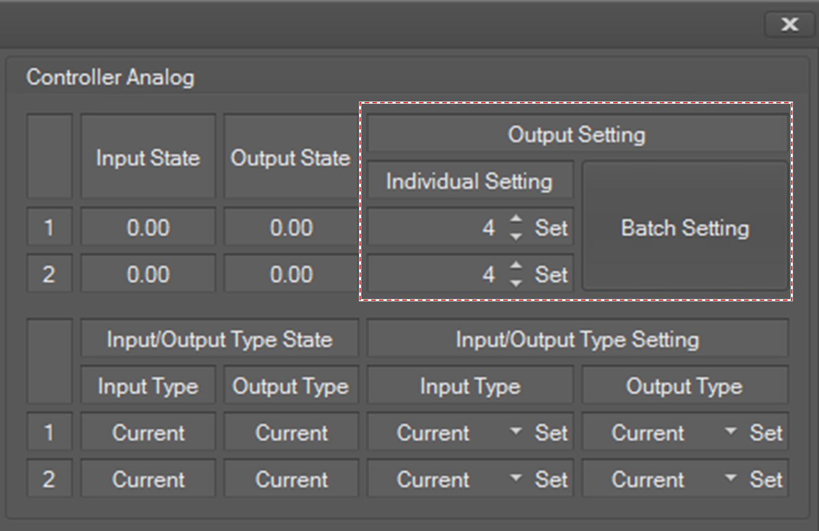The height and width of the screenshot is (531, 819).
Task: Select row 1 Input State value cell
Action: (148, 227)
